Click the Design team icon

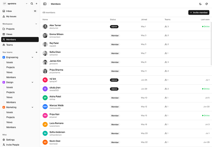point(4,82)
